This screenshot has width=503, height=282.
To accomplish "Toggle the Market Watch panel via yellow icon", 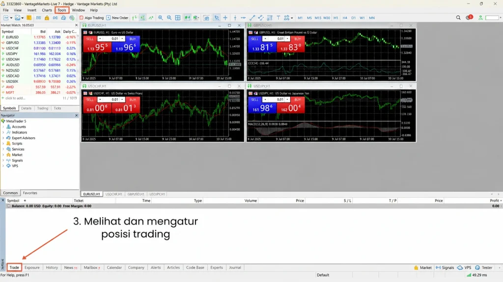I will pyautogui.click(x=29, y=18).
